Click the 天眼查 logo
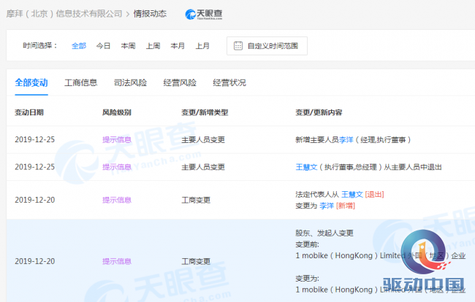 click(204, 14)
